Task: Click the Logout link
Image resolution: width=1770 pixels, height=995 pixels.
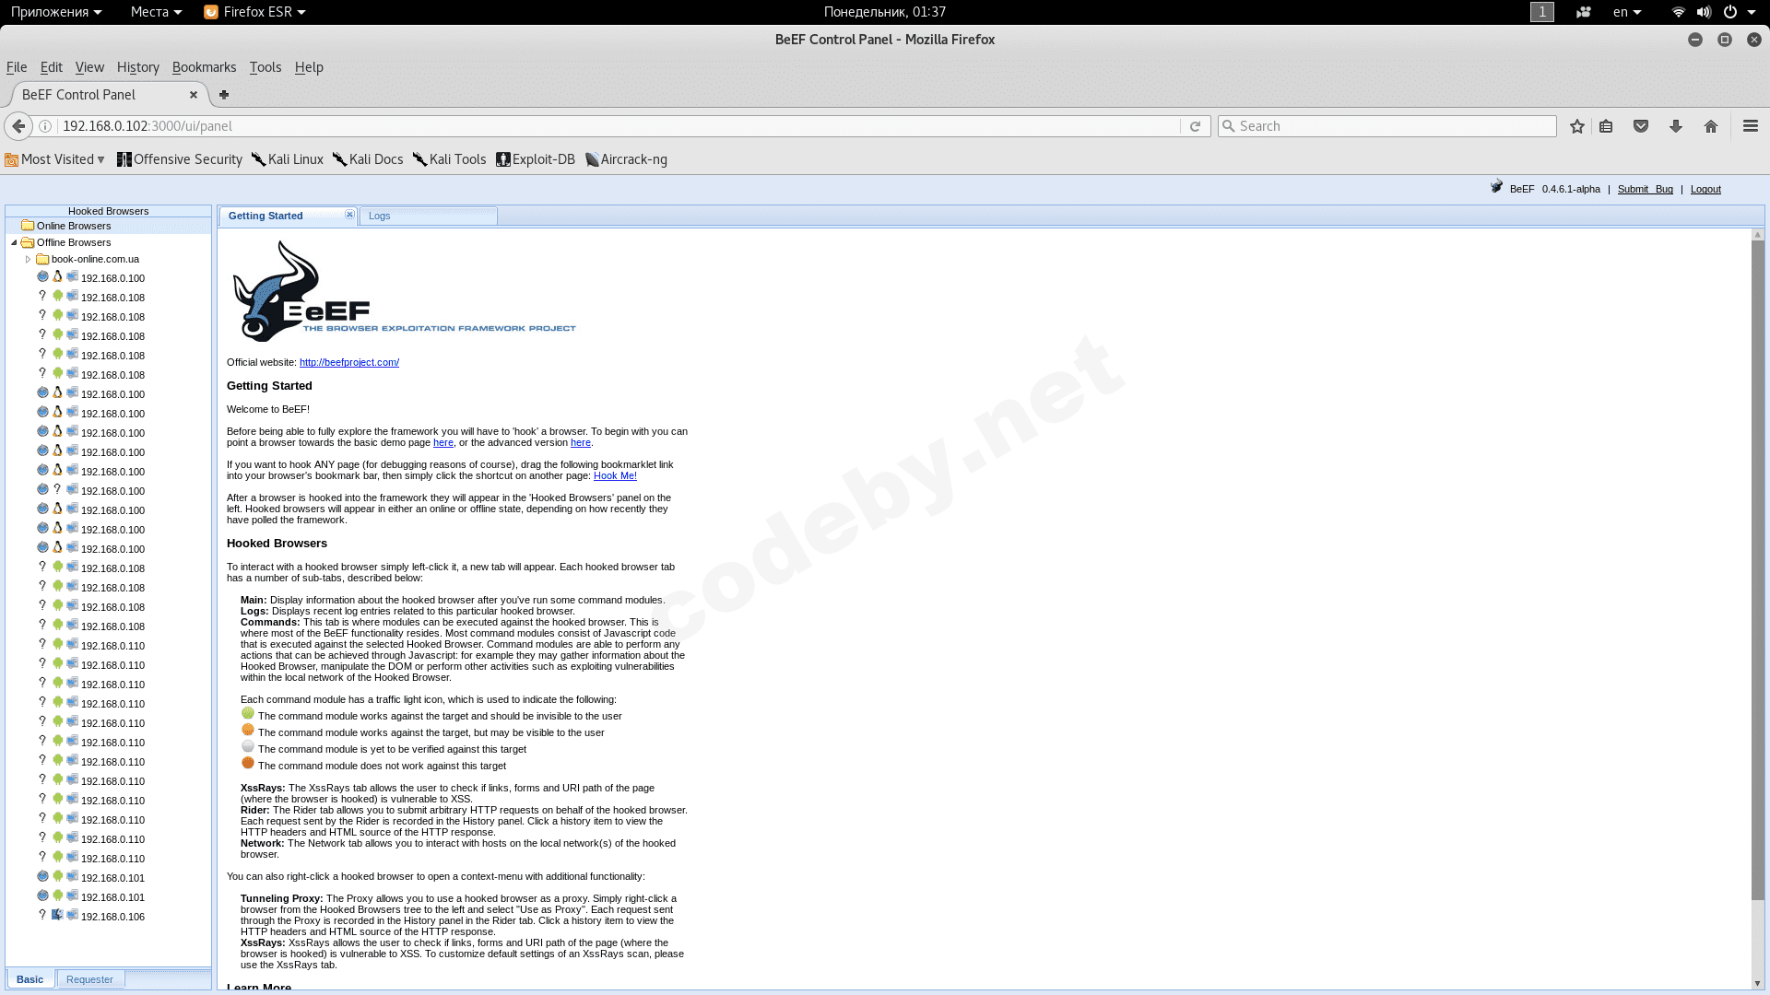Action: point(1705,189)
